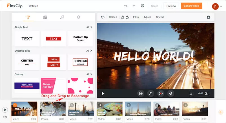Viewport: 226px width, 123px height.
Task: Open the user avatar menu
Action: (217, 6)
